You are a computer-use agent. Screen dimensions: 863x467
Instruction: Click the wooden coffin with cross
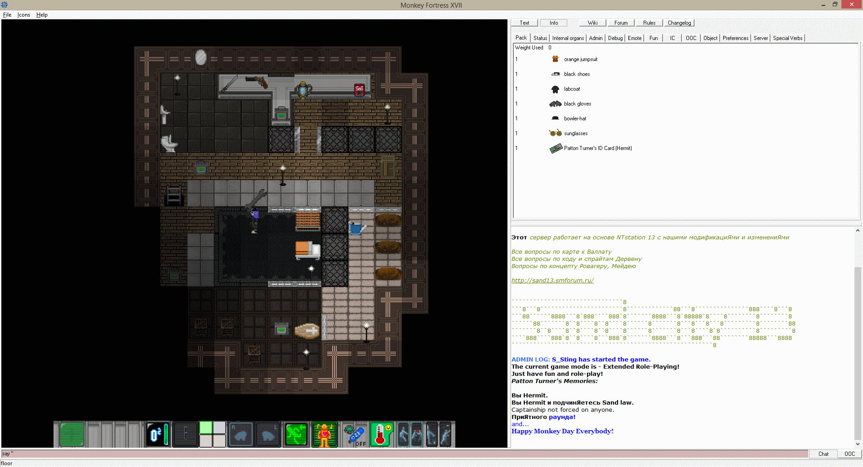coord(307,331)
